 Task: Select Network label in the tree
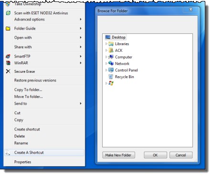122,64
